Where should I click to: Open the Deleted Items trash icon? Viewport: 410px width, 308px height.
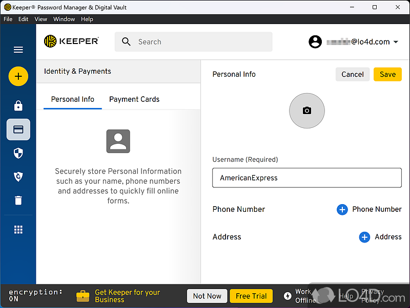click(x=18, y=201)
